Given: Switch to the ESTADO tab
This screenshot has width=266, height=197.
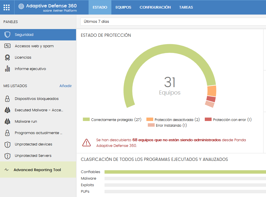Looking at the screenshot, I should click(x=100, y=7).
